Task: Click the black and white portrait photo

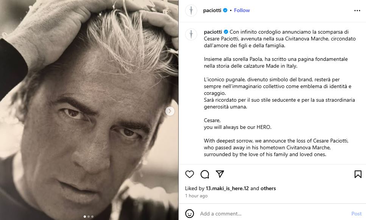Action: tap(89, 110)
